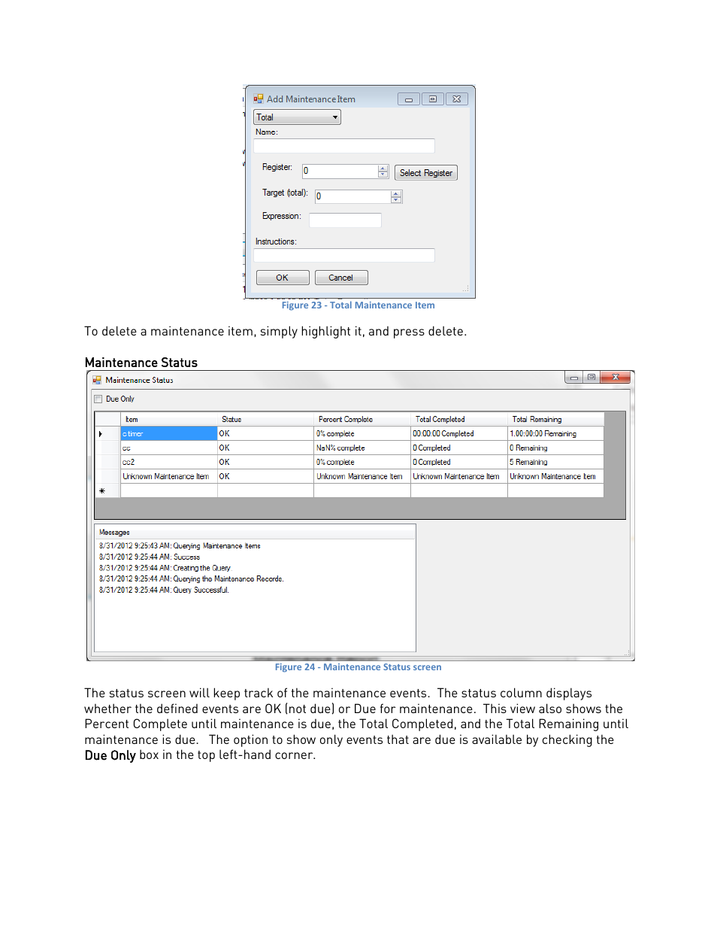Confirm with the OK button
Image resolution: width=717 pixels, height=929 pixels.
[x=283, y=278]
